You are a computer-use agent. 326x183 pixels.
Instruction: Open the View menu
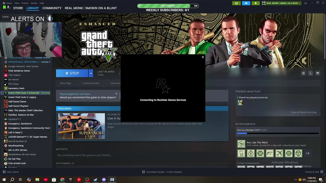tap(17, 3)
